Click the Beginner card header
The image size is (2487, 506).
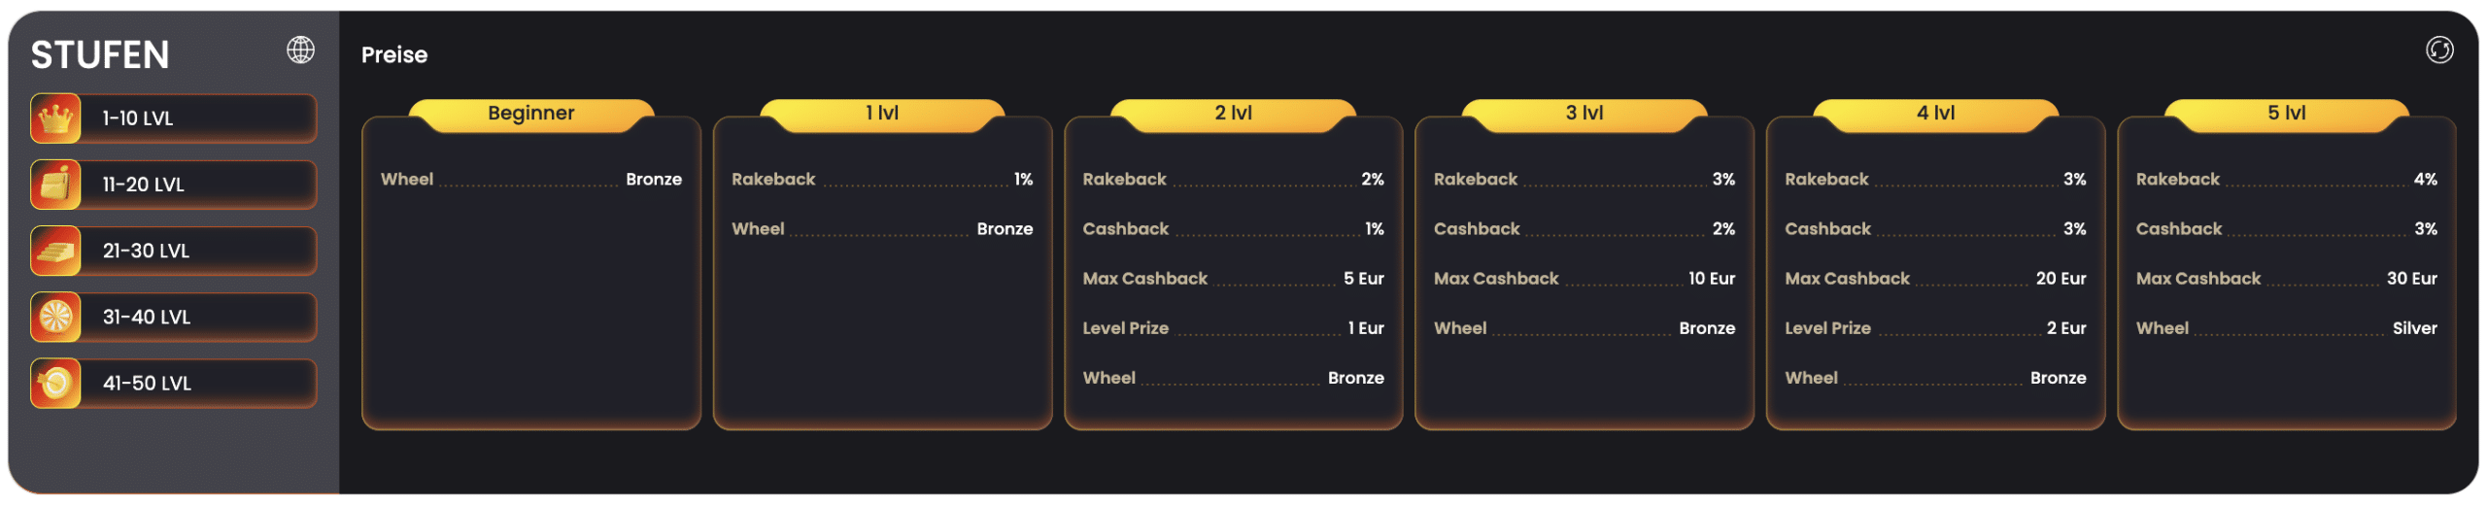tap(531, 114)
